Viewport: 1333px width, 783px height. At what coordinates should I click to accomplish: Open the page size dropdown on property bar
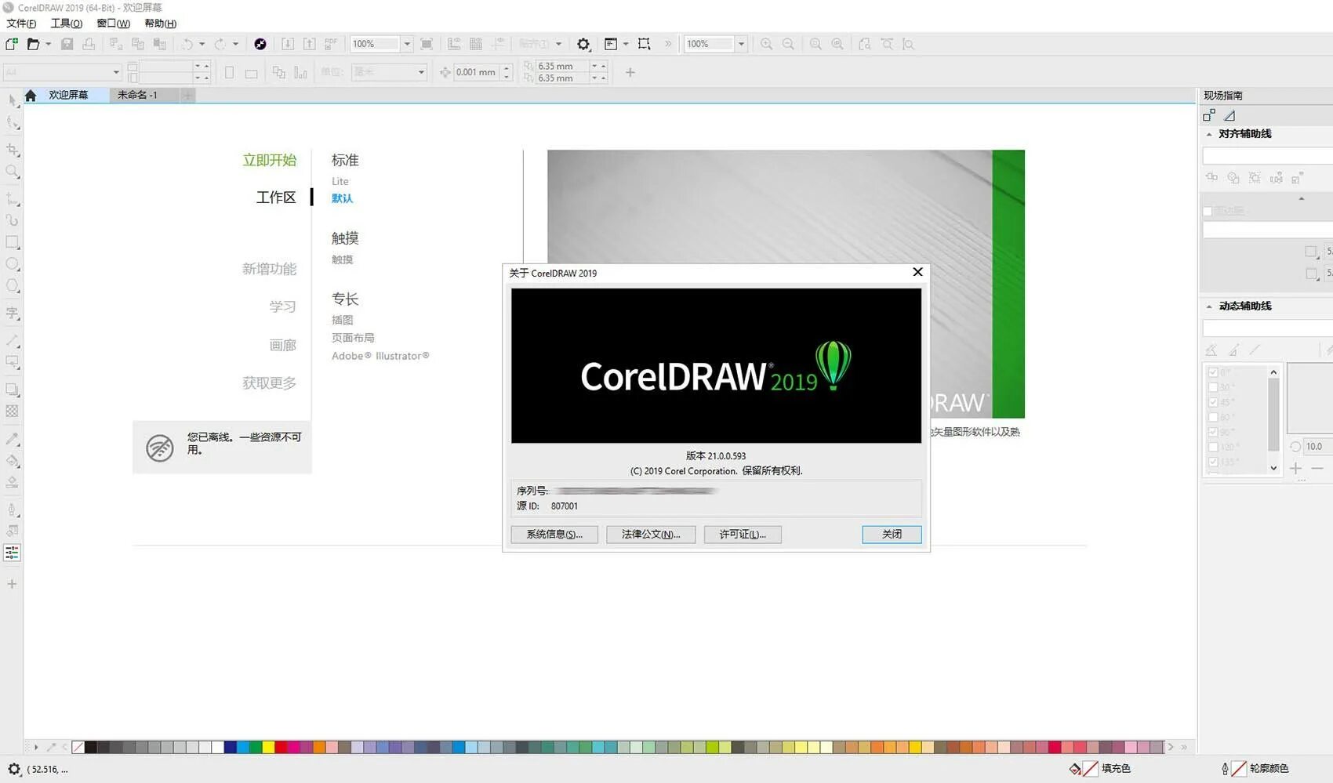[x=116, y=72]
